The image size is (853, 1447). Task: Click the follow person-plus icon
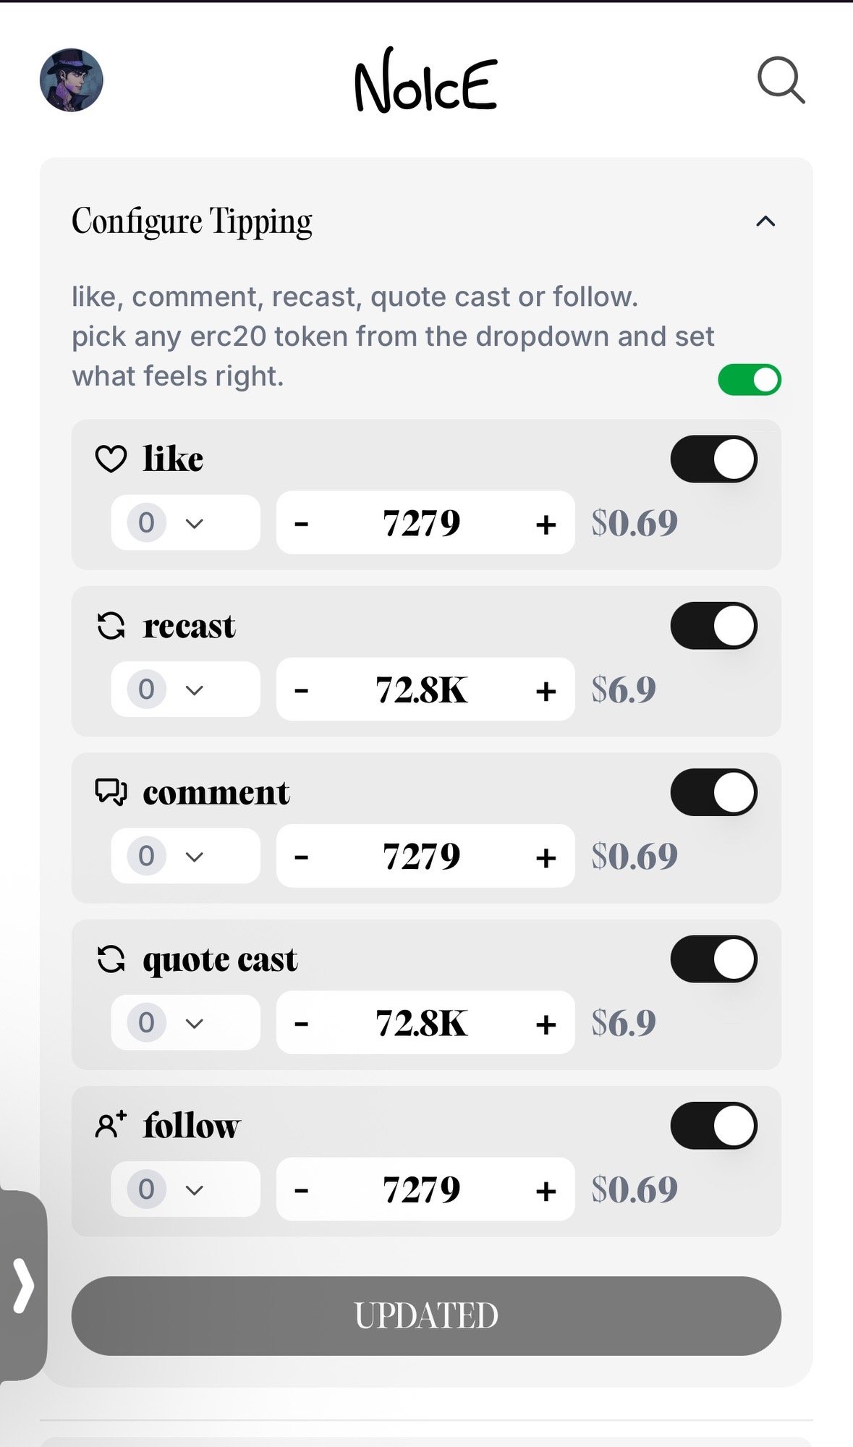111,1125
